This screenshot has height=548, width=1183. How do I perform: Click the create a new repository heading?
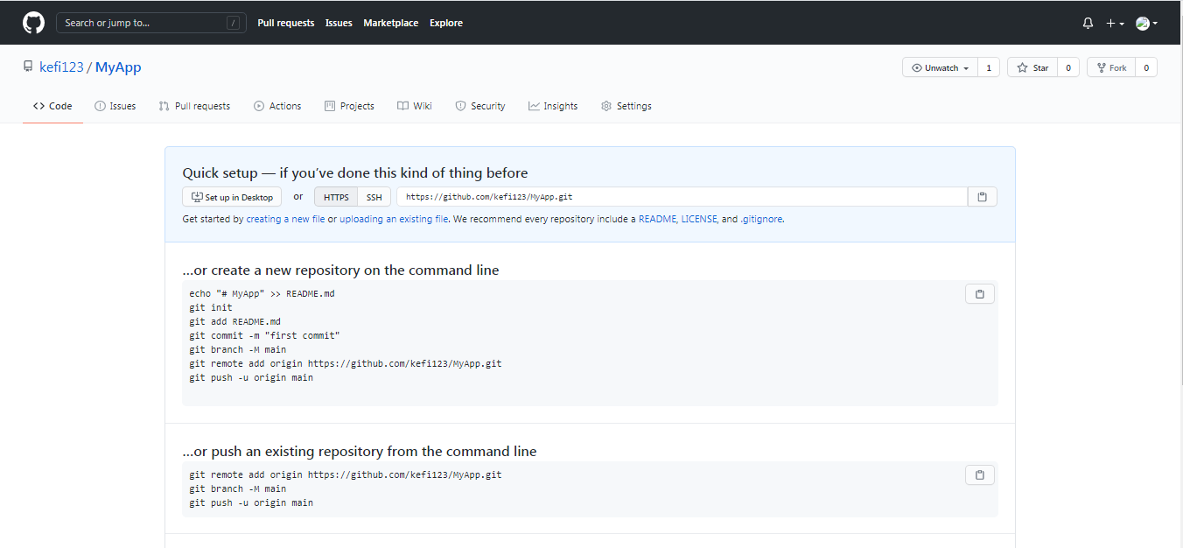point(340,270)
